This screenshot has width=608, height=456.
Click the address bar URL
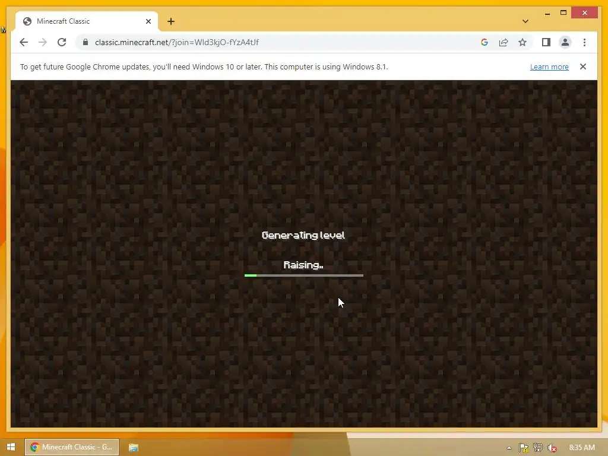coord(176,42)
